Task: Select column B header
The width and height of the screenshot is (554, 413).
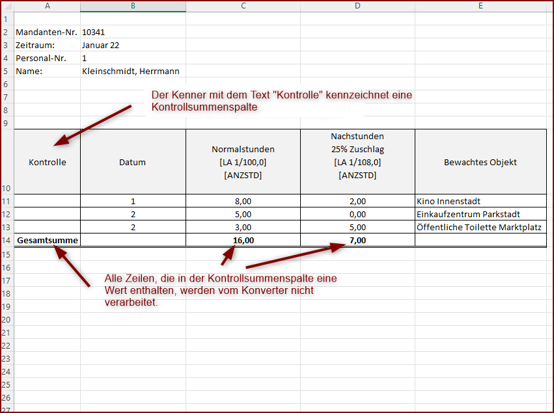Action: coord(132,6)
